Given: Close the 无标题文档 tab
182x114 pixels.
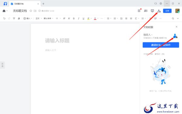Looking at the screenshot, I should pyautogui.click(x=38, y=4).
